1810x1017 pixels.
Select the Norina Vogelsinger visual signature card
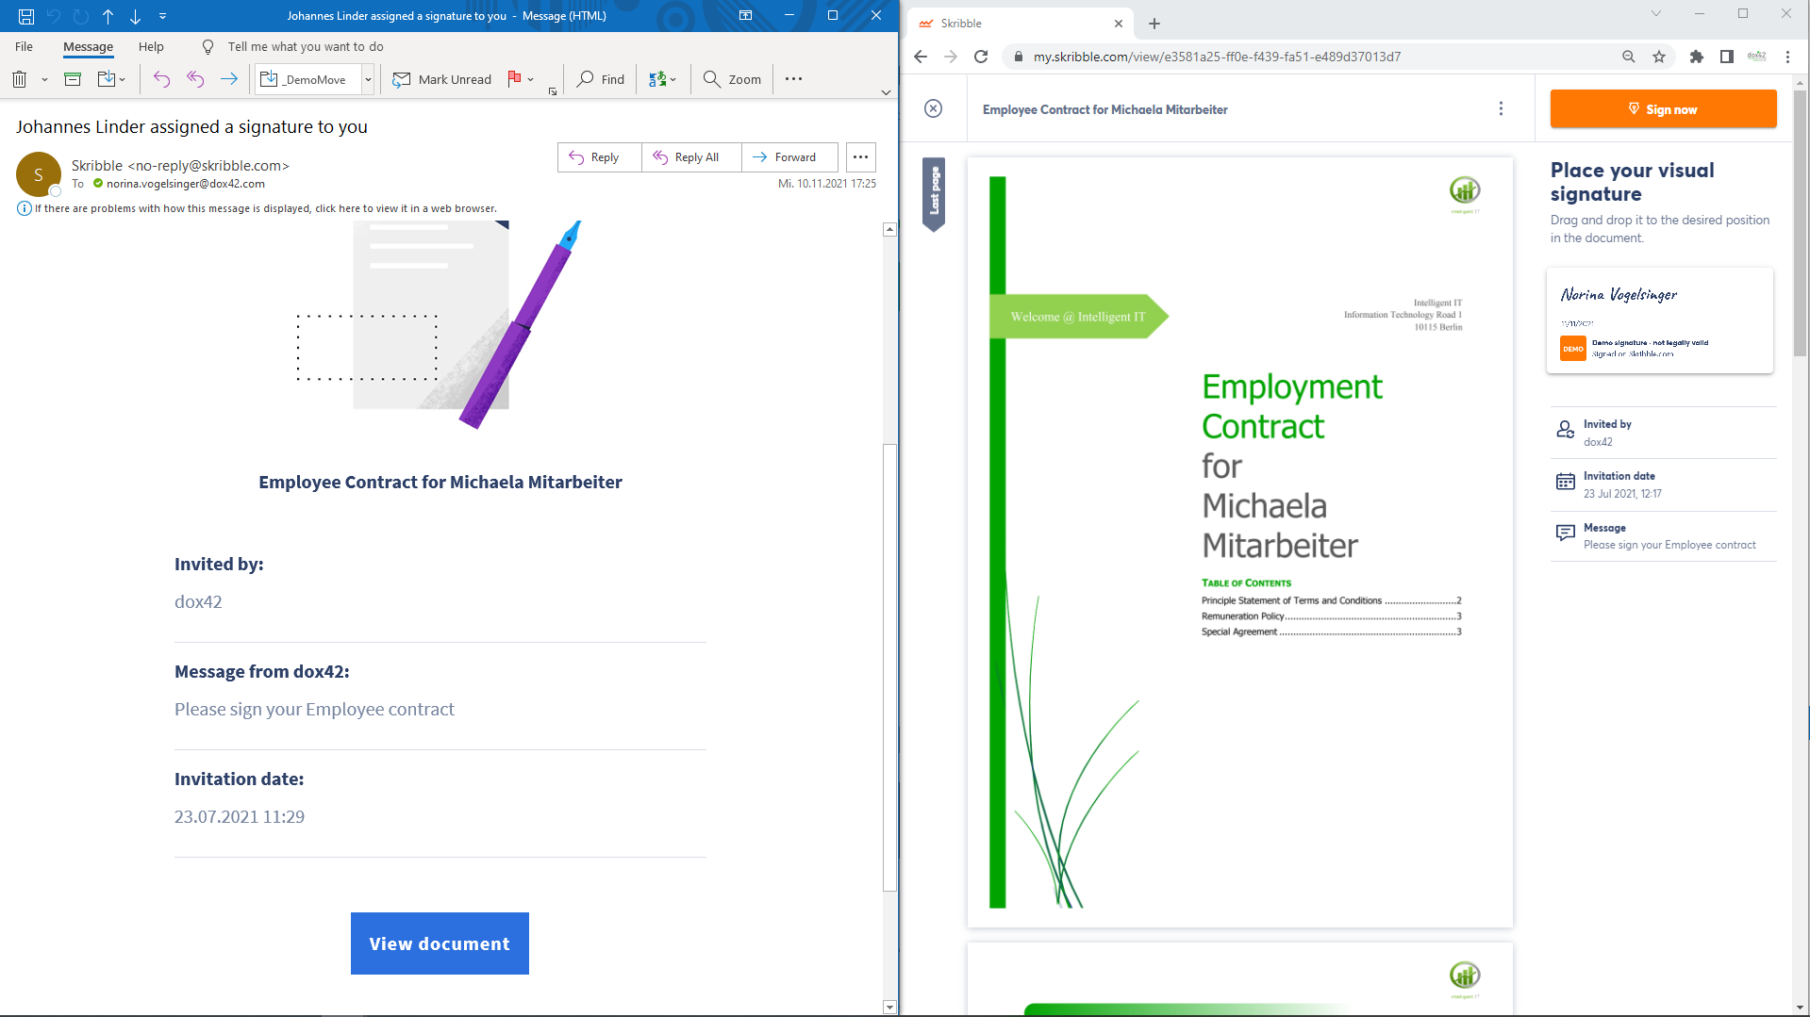(x=1659, y=320)
